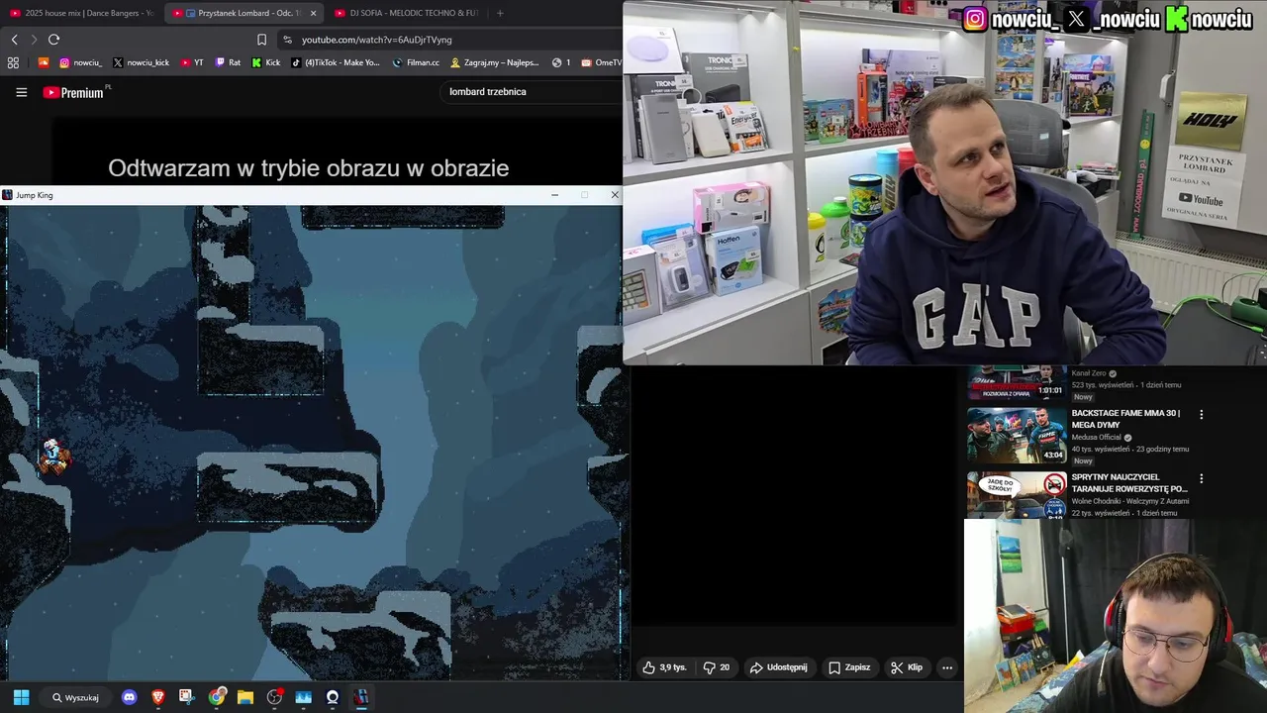Open the nowciu_kick X bookmark
This screenshot has height=713, width=1267.
141,62
